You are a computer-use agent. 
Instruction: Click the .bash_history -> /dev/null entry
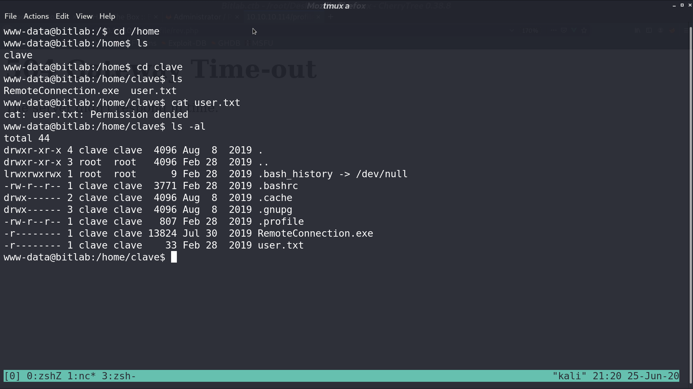[333, 174]
